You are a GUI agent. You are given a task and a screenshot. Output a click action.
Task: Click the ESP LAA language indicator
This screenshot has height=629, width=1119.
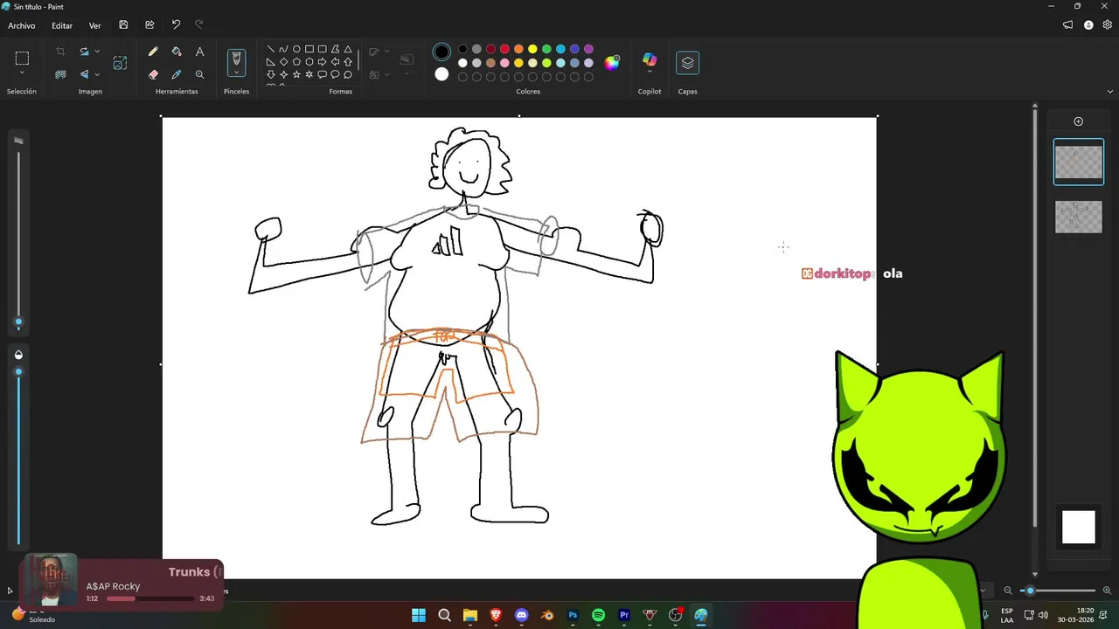tap(1007, 615)
